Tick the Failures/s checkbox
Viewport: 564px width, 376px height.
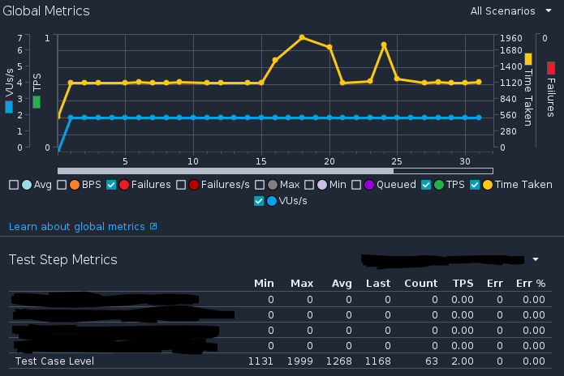pos(182,185)
